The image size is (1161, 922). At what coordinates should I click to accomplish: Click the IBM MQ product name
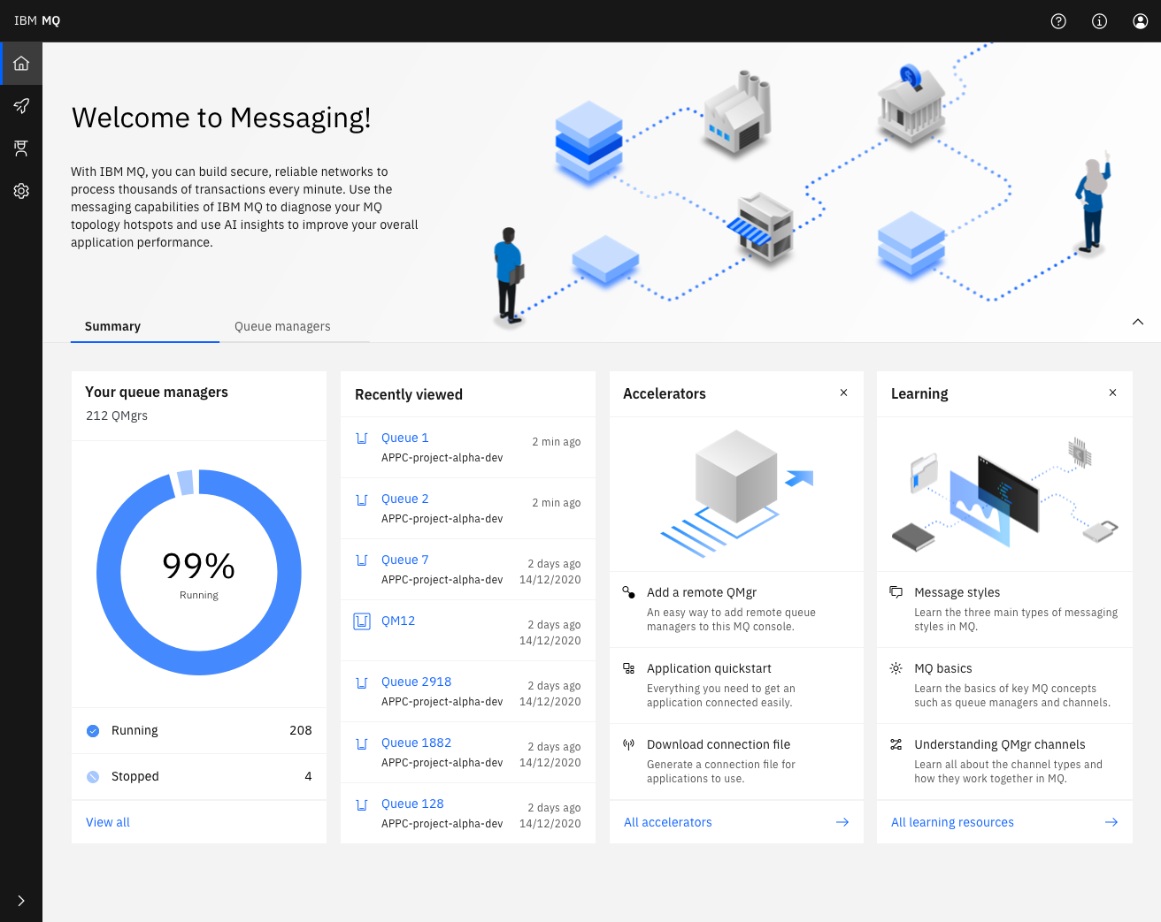[37, 20]
